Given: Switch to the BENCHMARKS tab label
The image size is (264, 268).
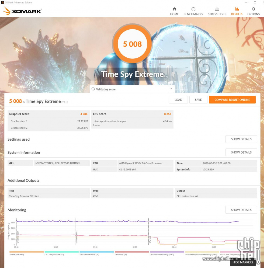Looking at the screenshot, I should point(193,14).
